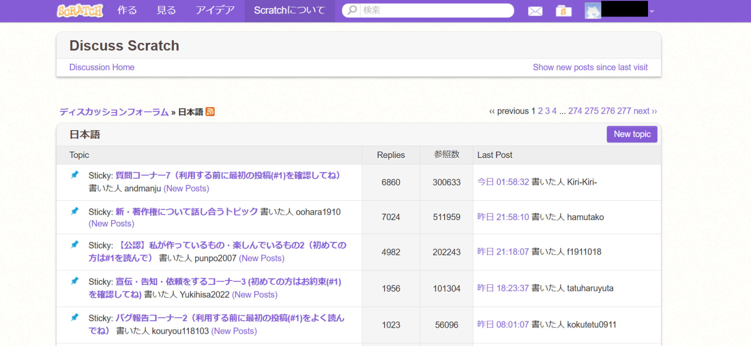Click the view count 202243
The height and width of the screenshot is (346, 751).
click(447, 252)
